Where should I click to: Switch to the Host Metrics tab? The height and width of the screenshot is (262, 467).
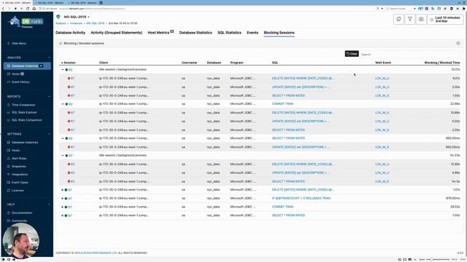[158, 33]
